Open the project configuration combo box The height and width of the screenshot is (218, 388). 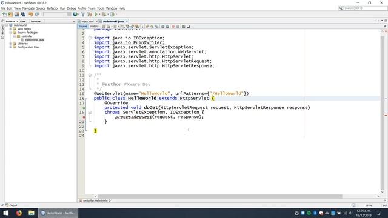[x=57, y=15]
